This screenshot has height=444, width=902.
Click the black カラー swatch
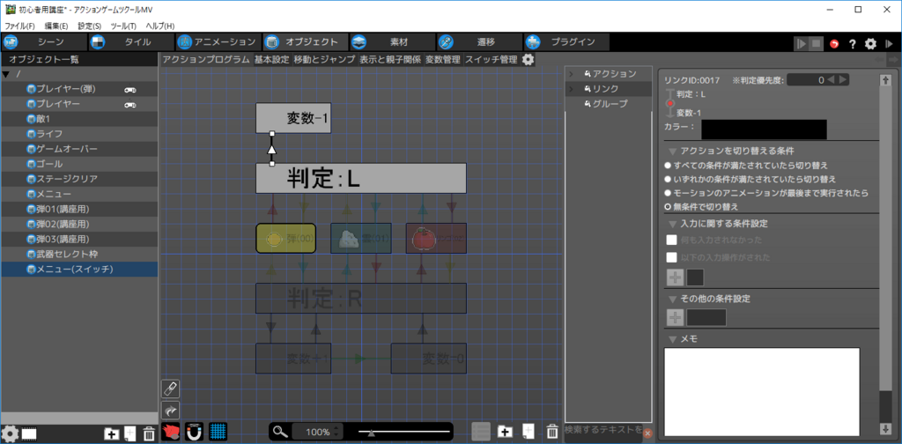click(764, 129)
